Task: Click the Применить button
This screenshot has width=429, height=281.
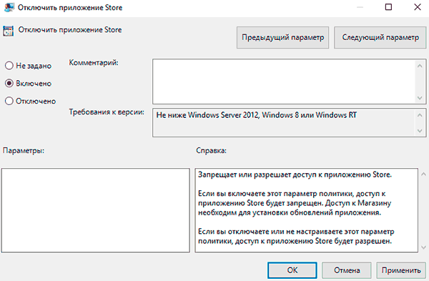Action: (401, 270)
